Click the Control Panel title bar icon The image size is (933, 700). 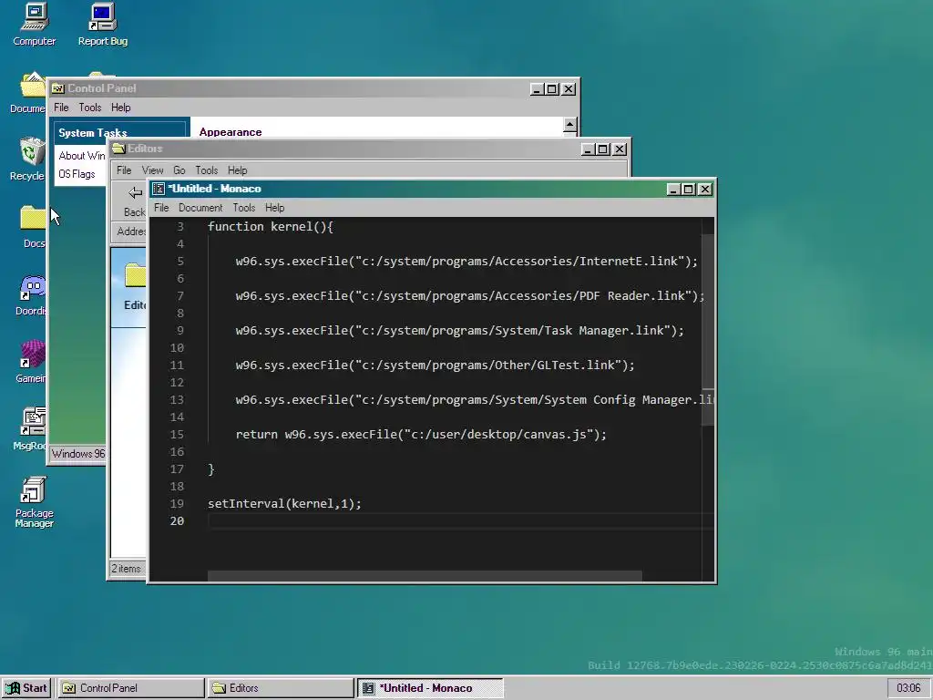57,88
